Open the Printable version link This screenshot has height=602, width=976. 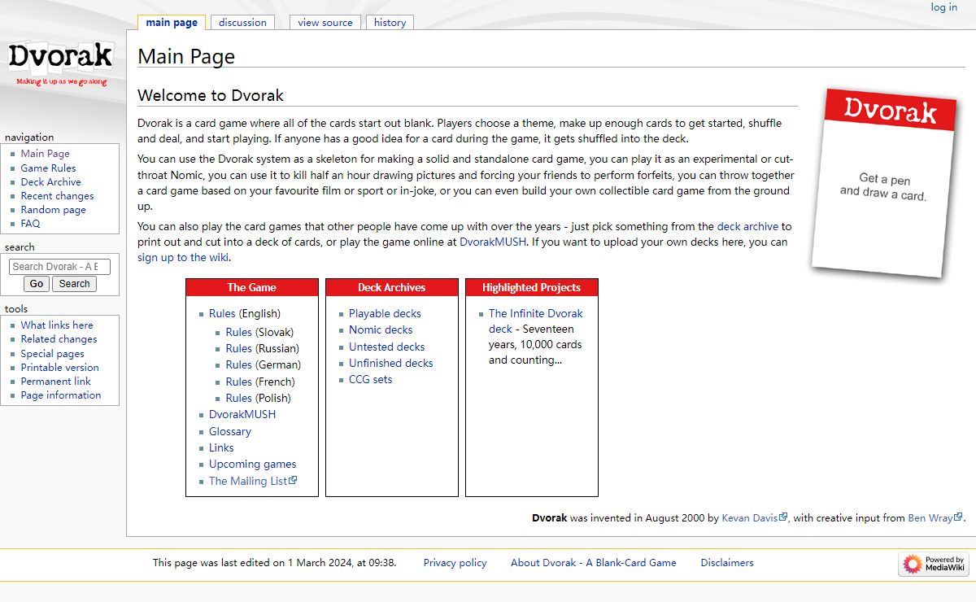coord(60,368)
